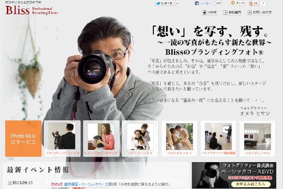Click the hero headline 「想い」を写す、残す。
This screenshot has height=189, width=283.
(x=210, y=31)
